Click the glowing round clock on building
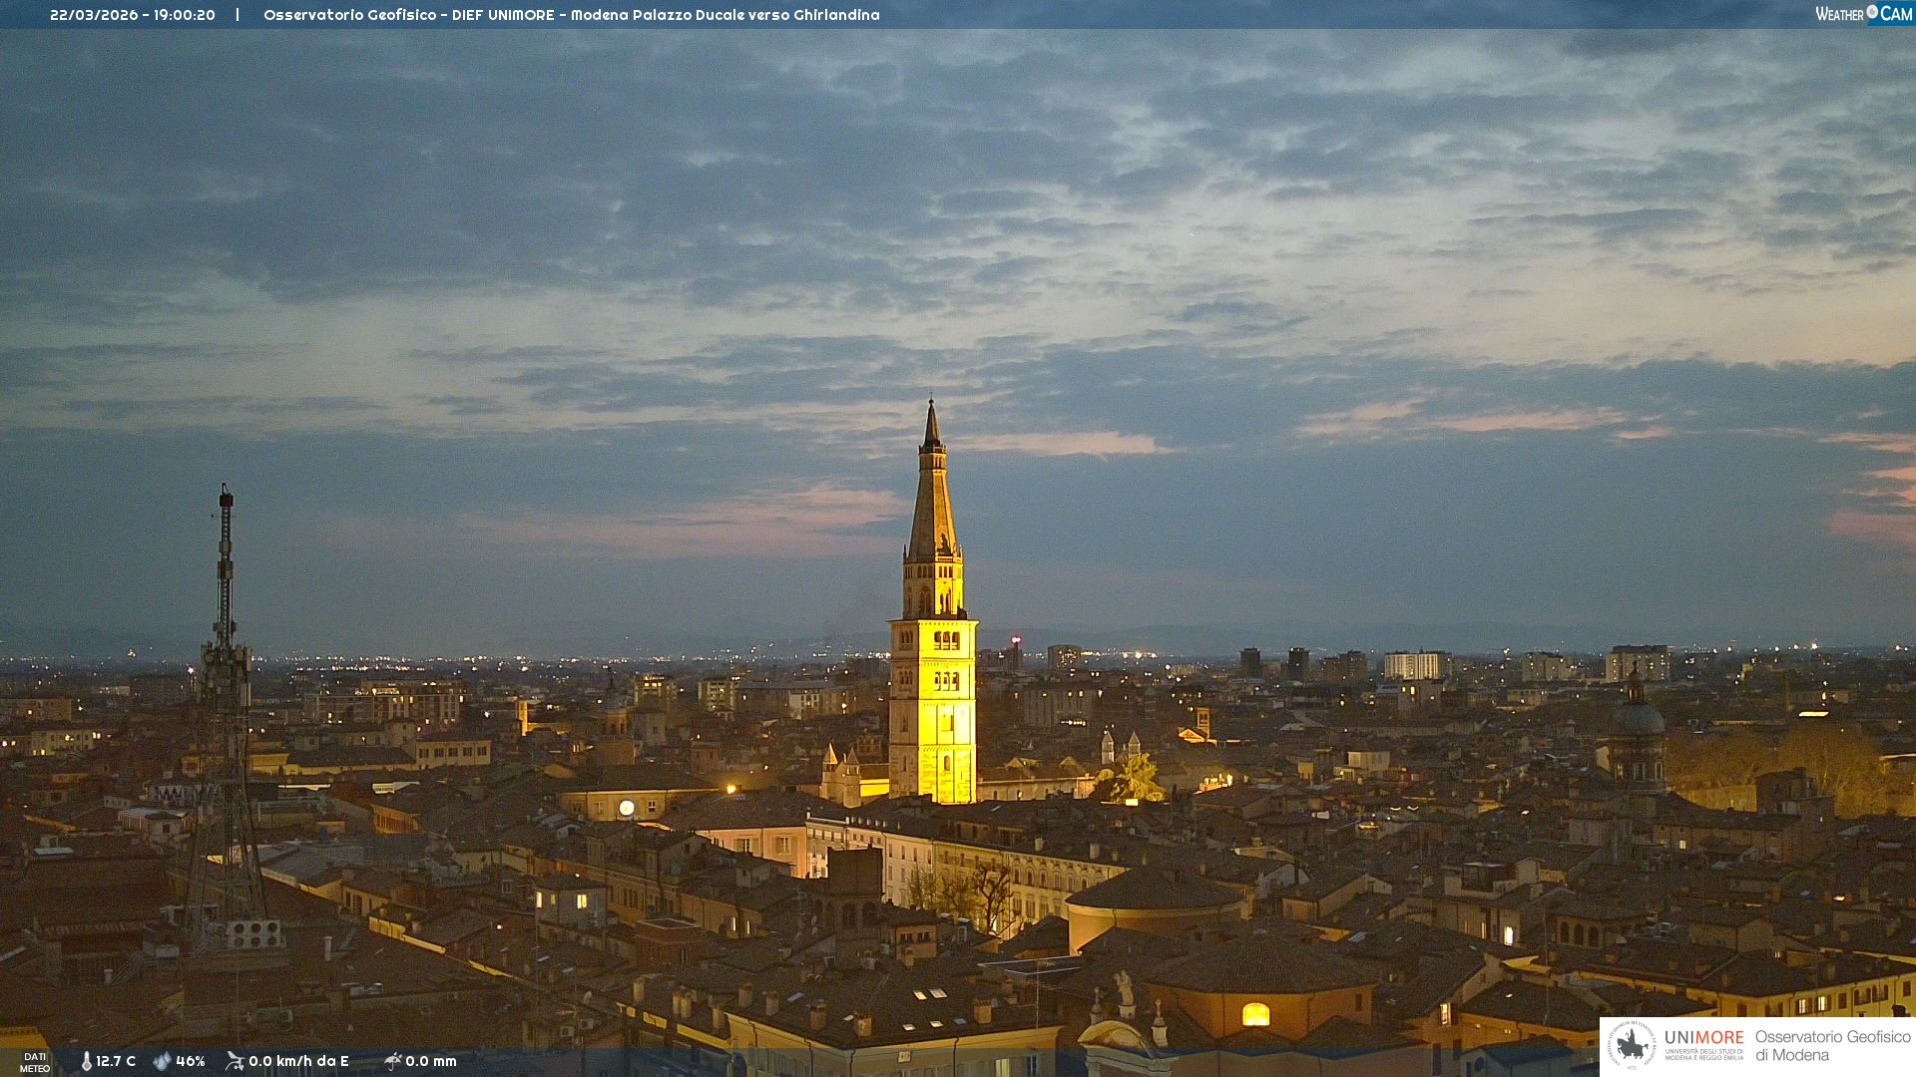The width and height of the screenshot is (1916, 1077). pyautogui.click(x=627, y=808)
